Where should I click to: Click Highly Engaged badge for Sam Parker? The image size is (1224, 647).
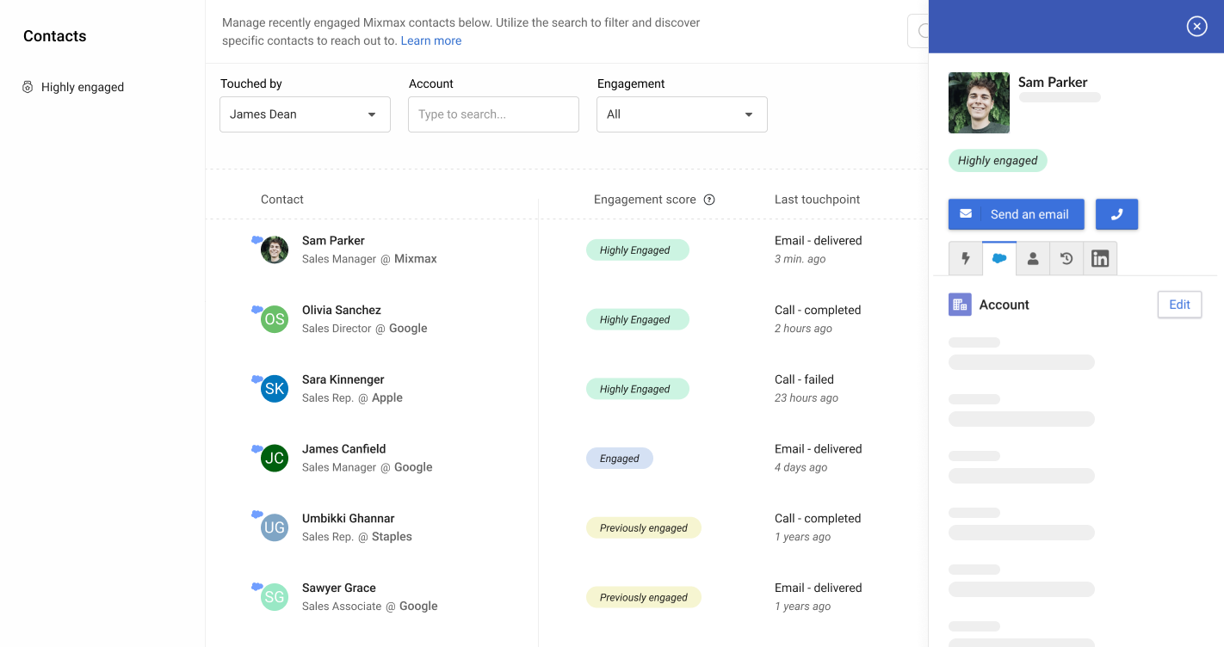click(x=637, y=250)
